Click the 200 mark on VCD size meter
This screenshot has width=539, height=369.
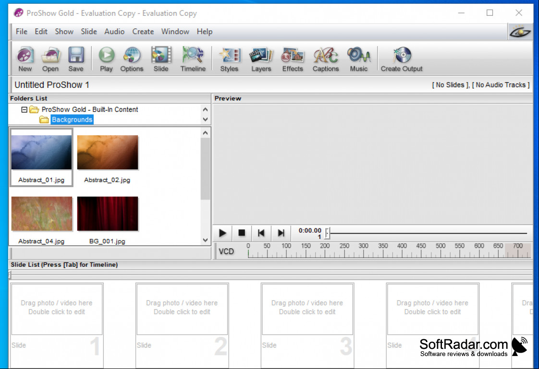[324, 246]
